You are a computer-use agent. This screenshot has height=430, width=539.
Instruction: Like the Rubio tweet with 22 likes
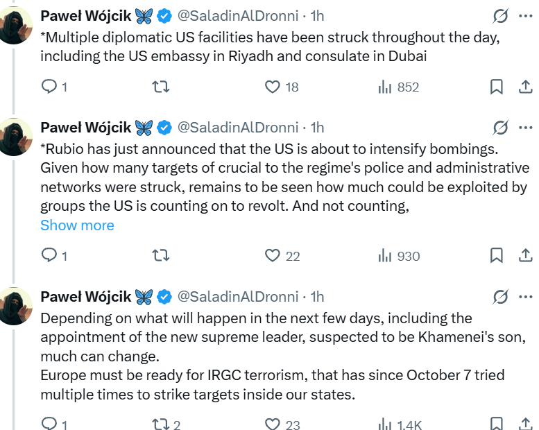click(273, 256)
